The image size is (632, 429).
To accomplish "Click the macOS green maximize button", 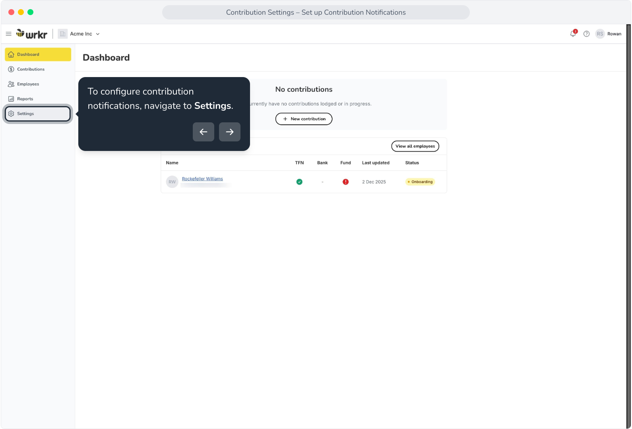I will [31, 12].
